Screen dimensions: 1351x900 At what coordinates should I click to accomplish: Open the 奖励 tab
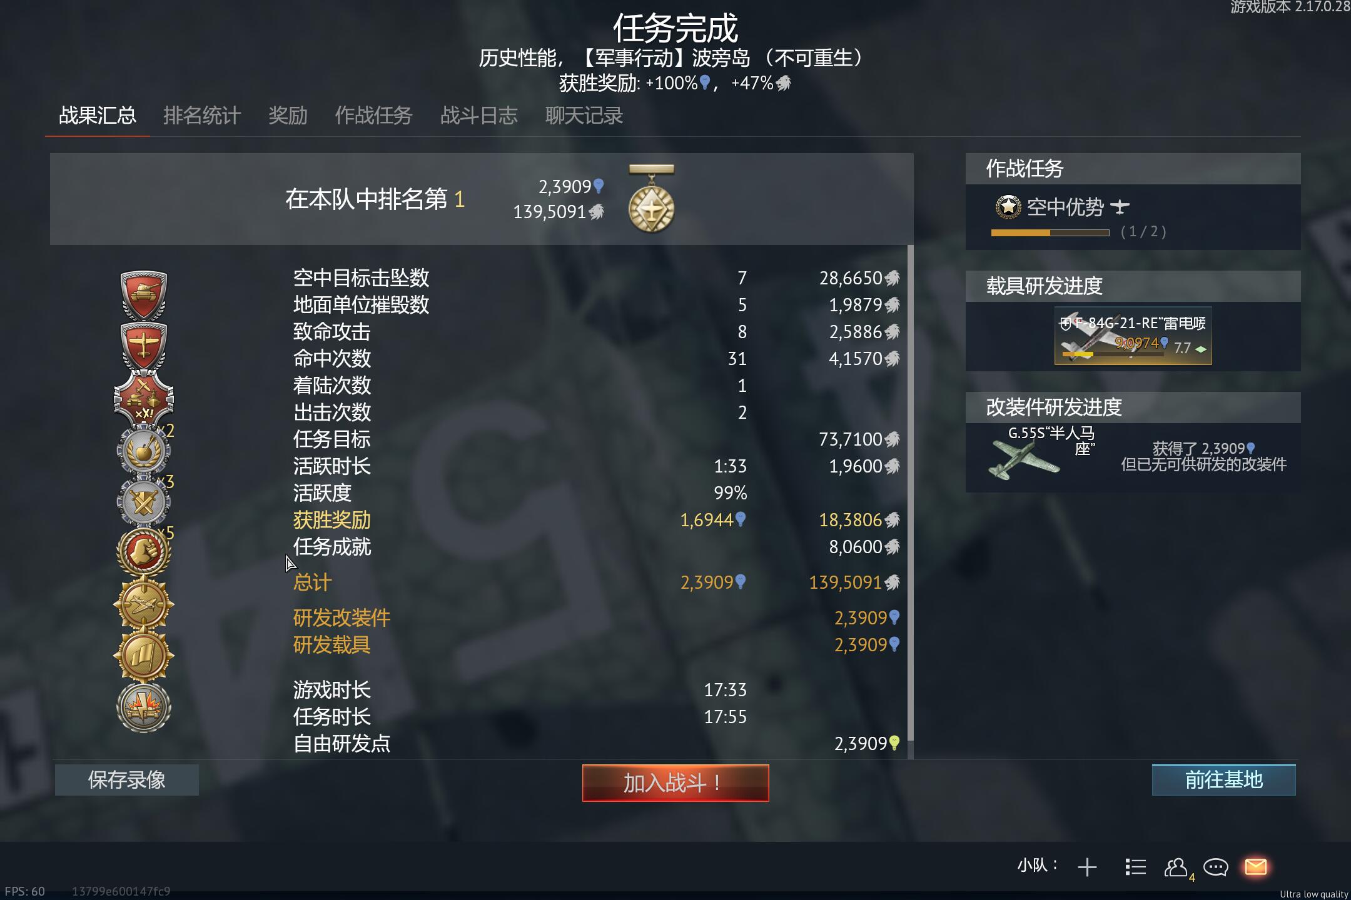pyautogui.click(x=288, y=116)
